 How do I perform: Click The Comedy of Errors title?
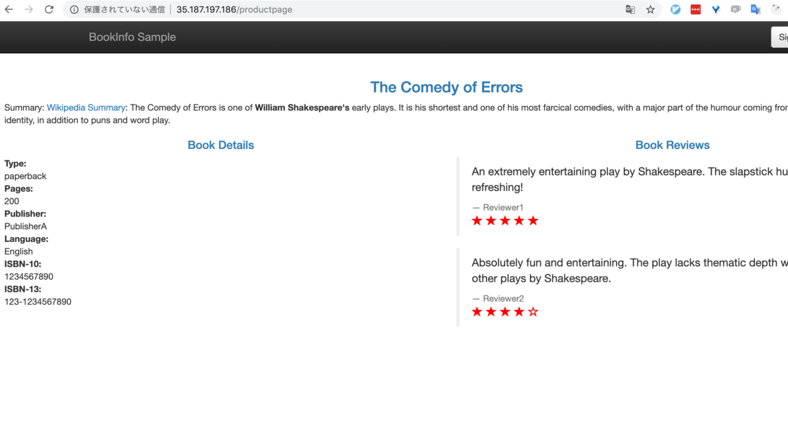[447, 87]
